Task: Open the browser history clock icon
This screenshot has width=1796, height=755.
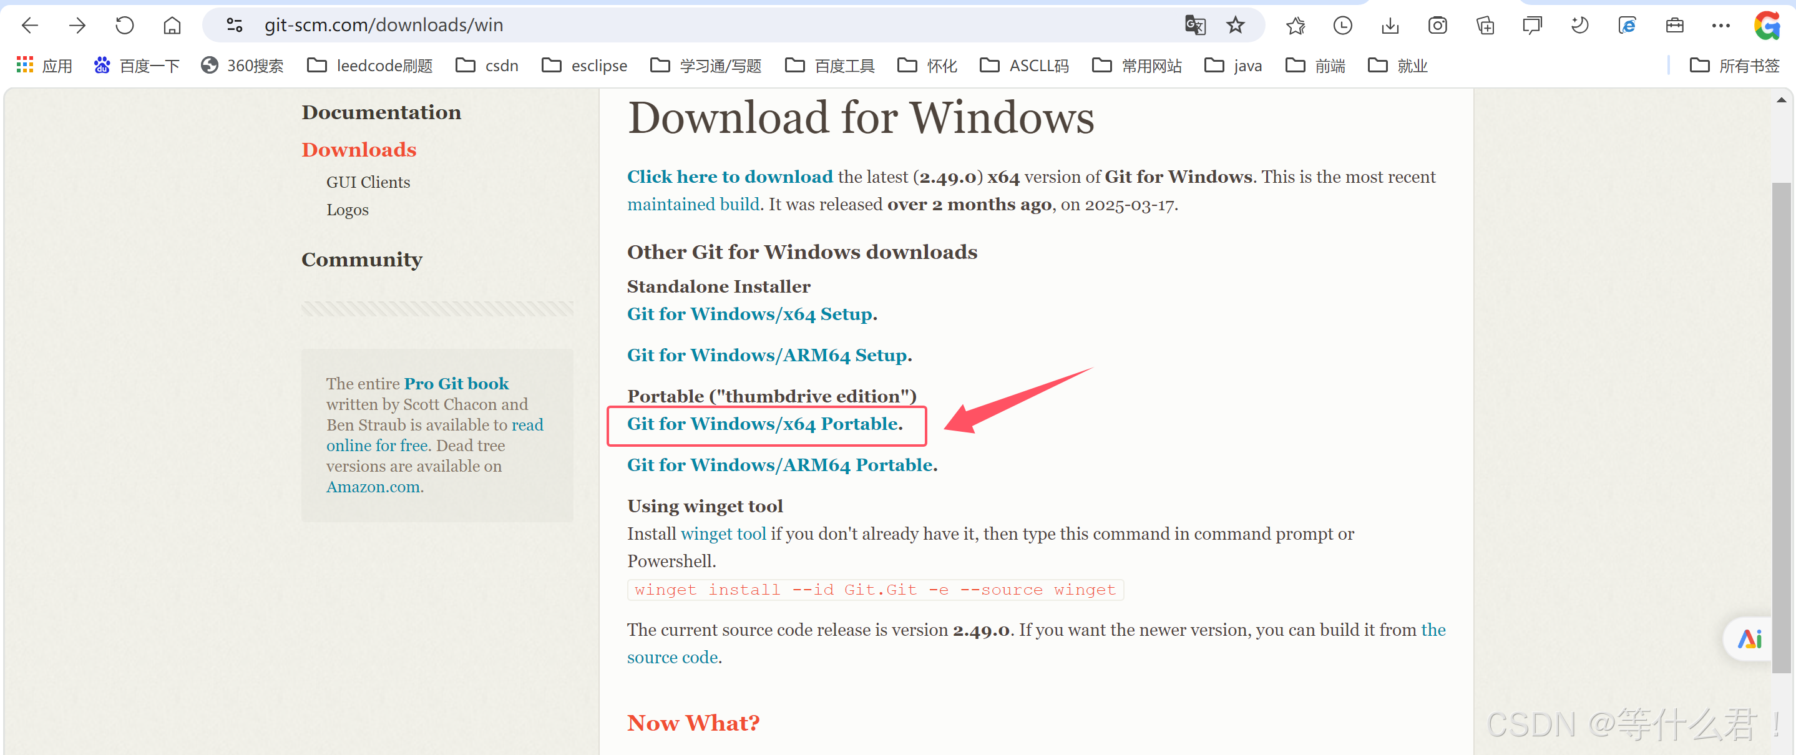Action: pyautogui.click(x=1342, y=26)
